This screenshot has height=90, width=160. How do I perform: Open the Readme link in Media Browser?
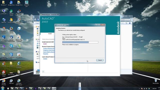pos(45,54)
